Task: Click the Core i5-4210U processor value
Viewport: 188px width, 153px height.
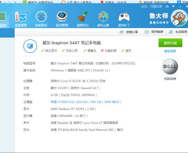Action: coord(78,81)
